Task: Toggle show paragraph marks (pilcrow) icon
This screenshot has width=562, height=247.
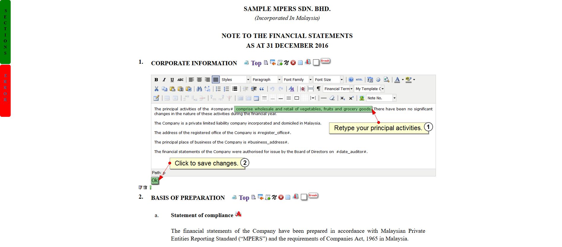Action: click(x=318, y=89)
